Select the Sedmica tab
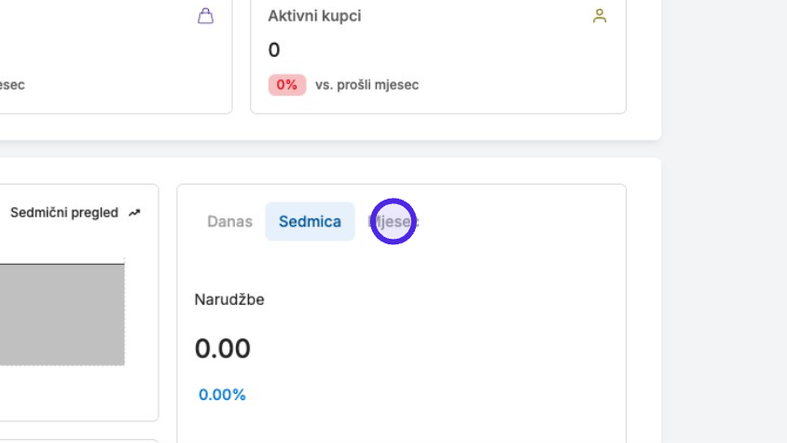 point(310,222)
